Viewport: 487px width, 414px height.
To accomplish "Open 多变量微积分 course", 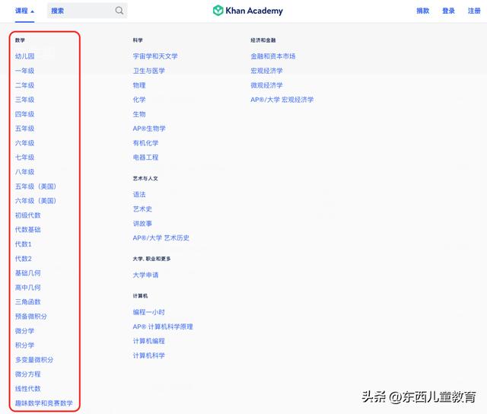I will tap(34, 360).
